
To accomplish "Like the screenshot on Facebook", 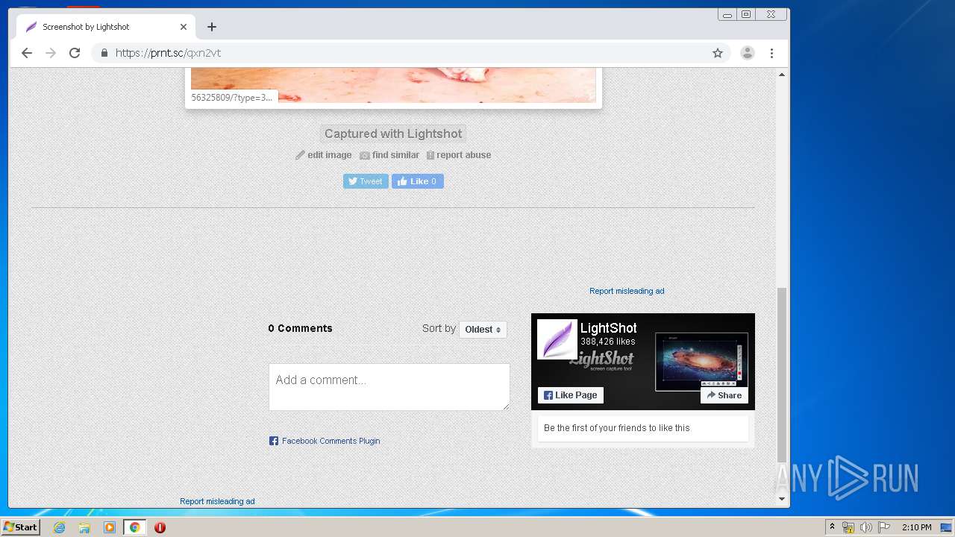I will pyautogui.click(x=418, y=181).
